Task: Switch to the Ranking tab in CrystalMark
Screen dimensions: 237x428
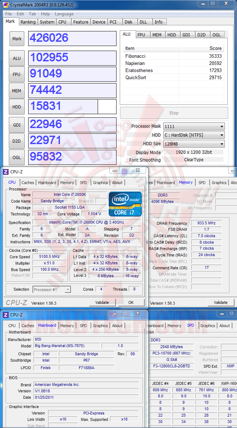Action: click(28, 22)
